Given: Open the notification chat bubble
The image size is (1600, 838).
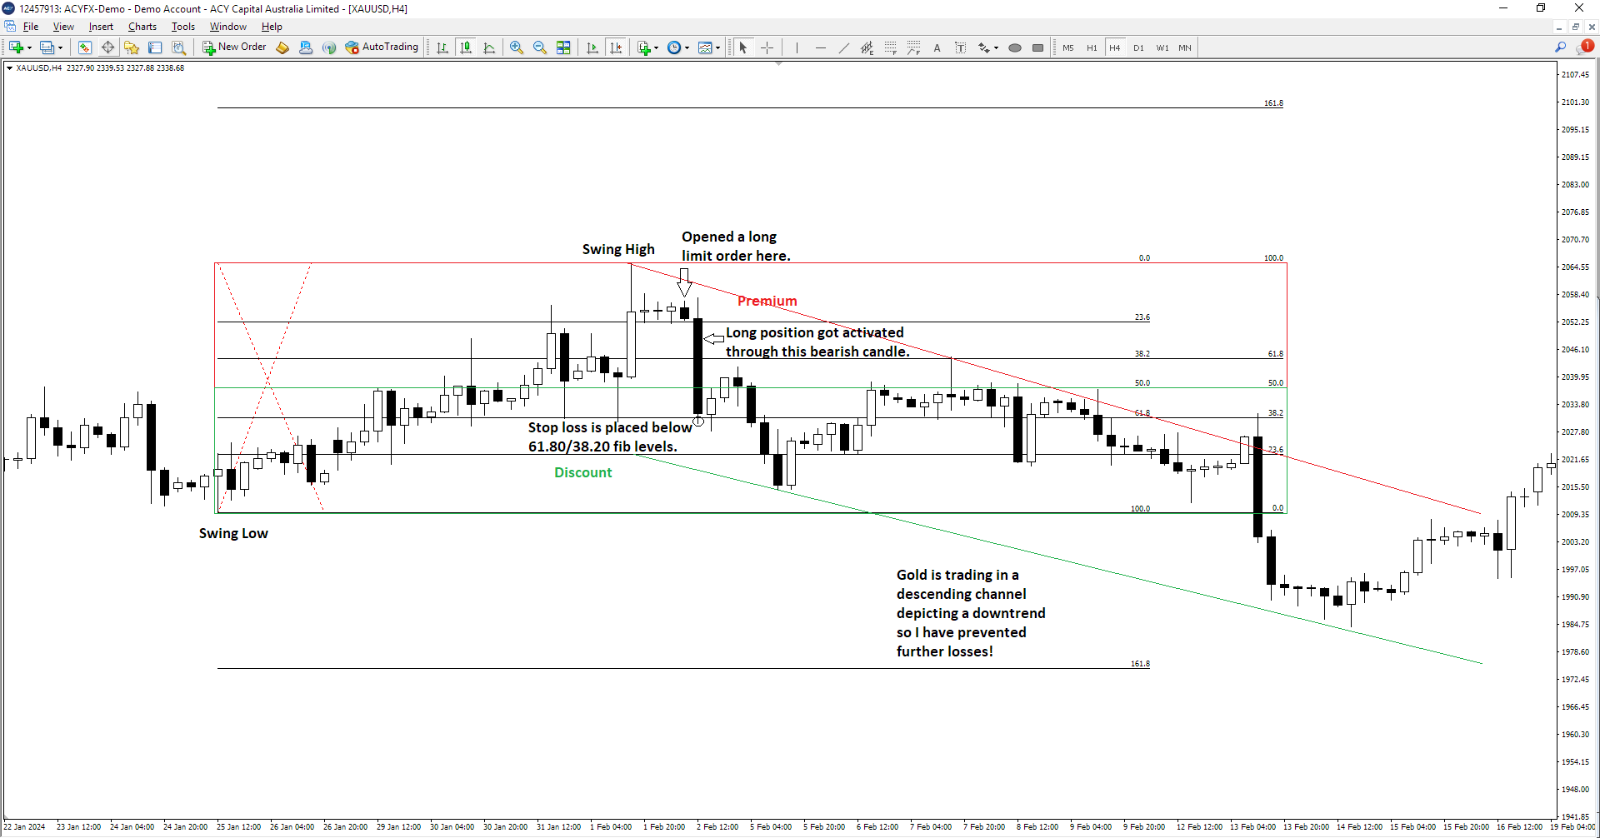Looking at the screenshot, I should [x=1584, y=47].
